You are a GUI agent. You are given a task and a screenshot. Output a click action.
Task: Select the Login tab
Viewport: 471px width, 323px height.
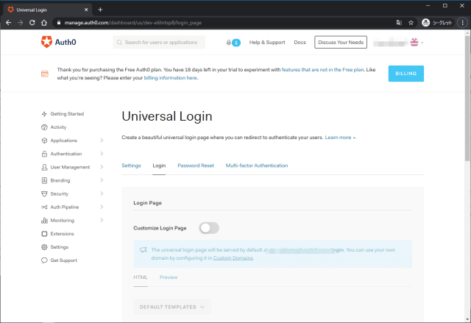pyautogui.click(x=159, y=166)
